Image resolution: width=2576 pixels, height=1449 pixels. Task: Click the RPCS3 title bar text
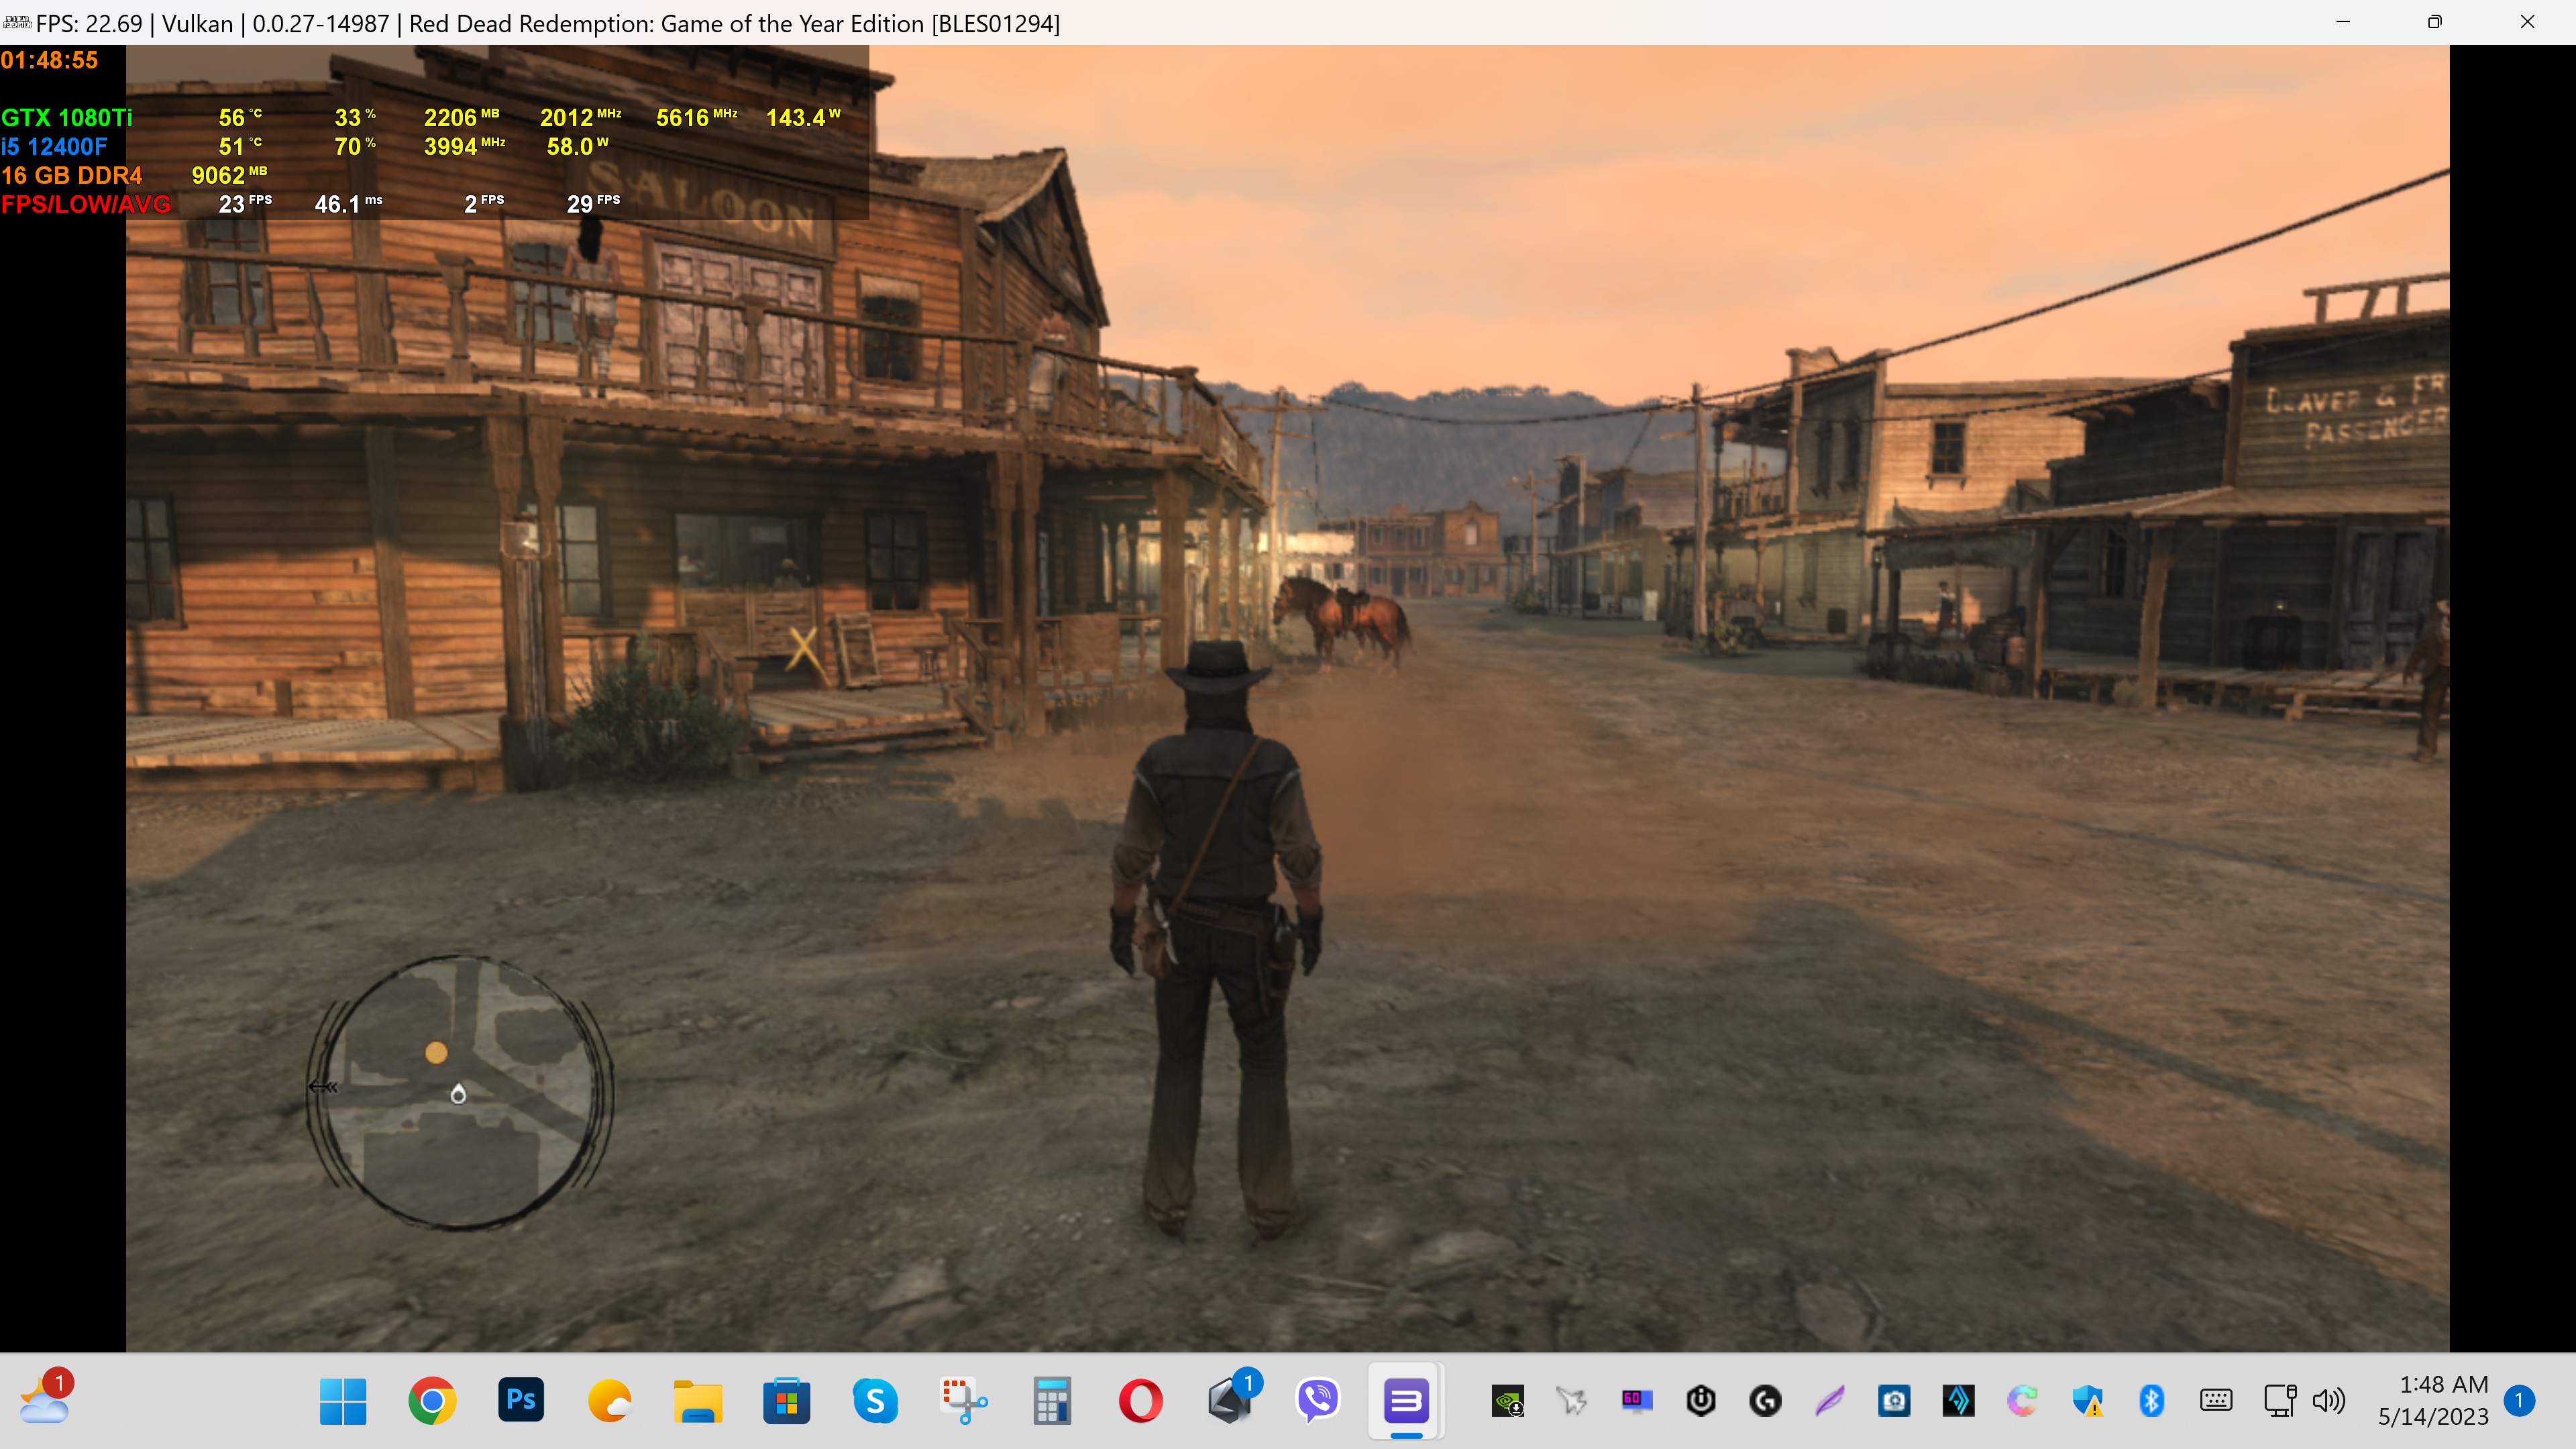point(548,23)
